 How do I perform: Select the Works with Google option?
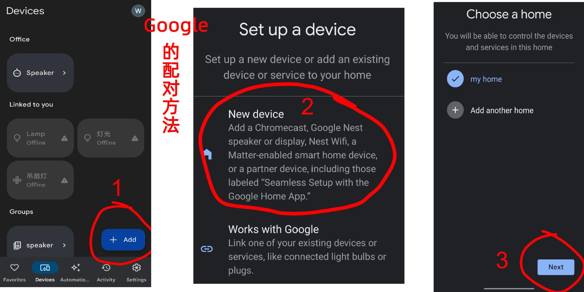(x=299, y=250)
